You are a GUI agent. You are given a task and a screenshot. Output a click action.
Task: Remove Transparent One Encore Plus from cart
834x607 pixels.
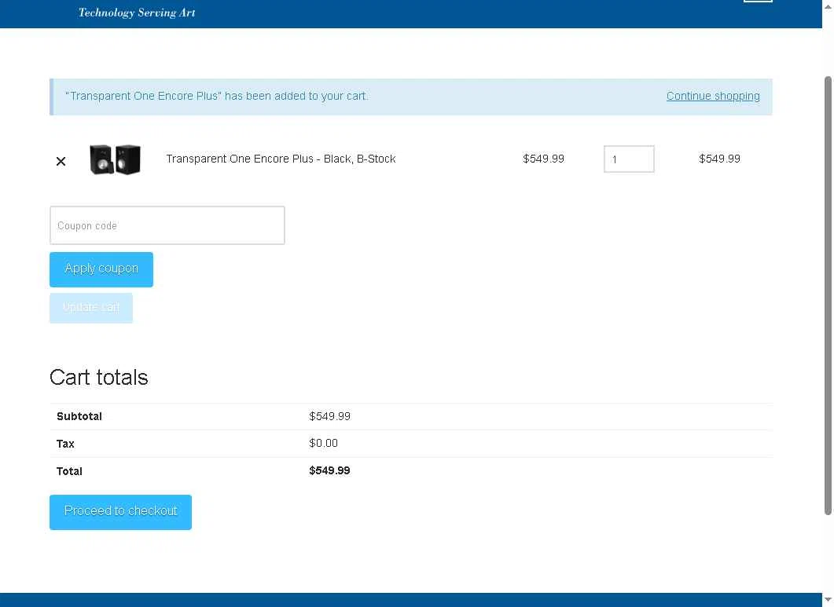coord(61,161)
